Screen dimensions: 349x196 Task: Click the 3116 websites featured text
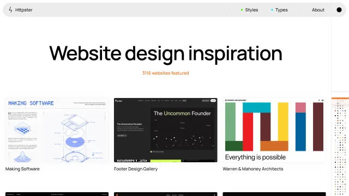(x=166, y=73)
